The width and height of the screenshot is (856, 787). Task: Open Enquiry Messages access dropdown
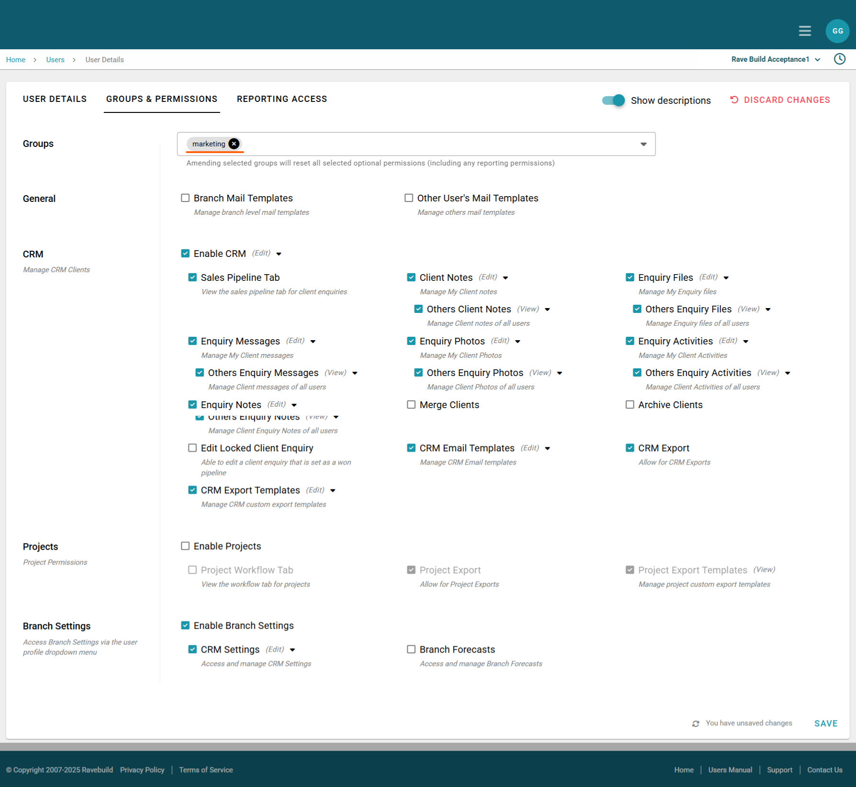click(x=313, y=342)
